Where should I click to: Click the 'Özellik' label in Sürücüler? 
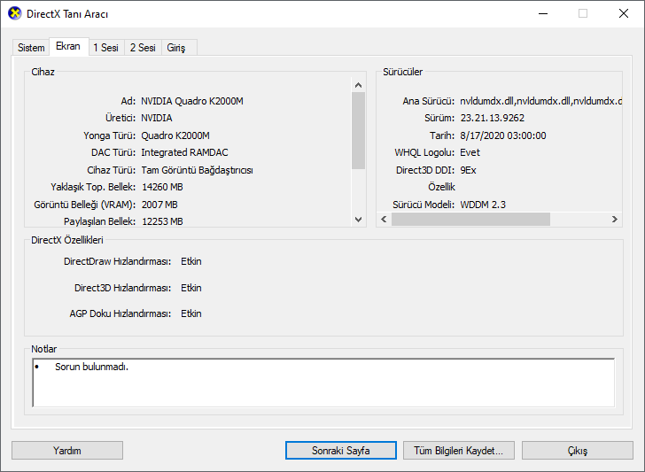441,187
